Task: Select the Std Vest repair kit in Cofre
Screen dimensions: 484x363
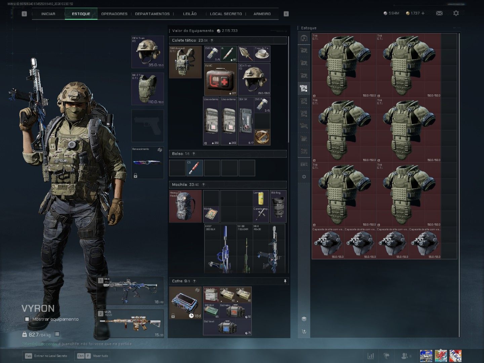Action: (x=227, y=327)
